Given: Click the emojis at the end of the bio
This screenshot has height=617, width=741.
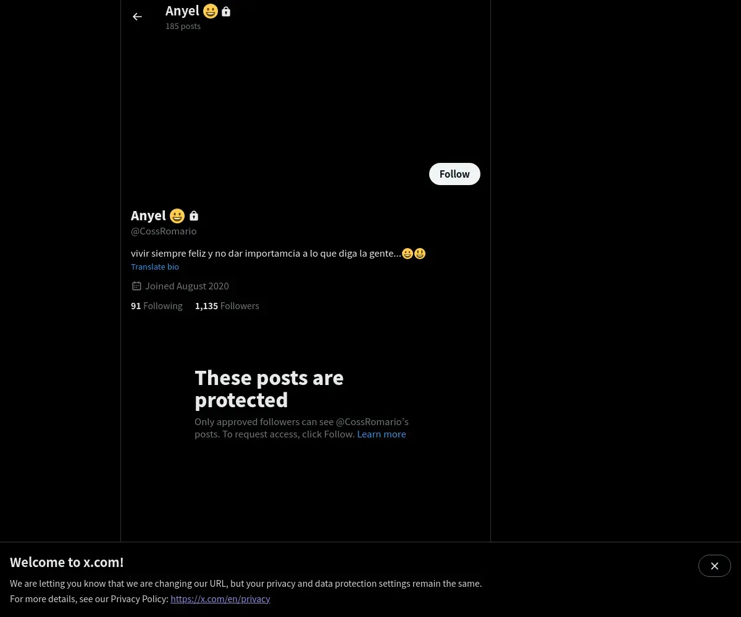Looking at the screenshot, I should (414, 254).
